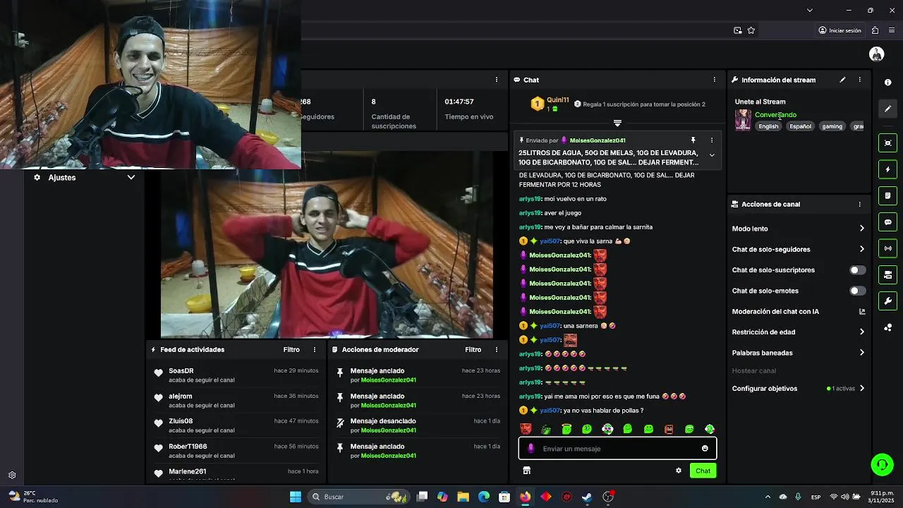Open chat settings gear beside Chat button
Screen dimensions: 903x508
pos(679,471)
